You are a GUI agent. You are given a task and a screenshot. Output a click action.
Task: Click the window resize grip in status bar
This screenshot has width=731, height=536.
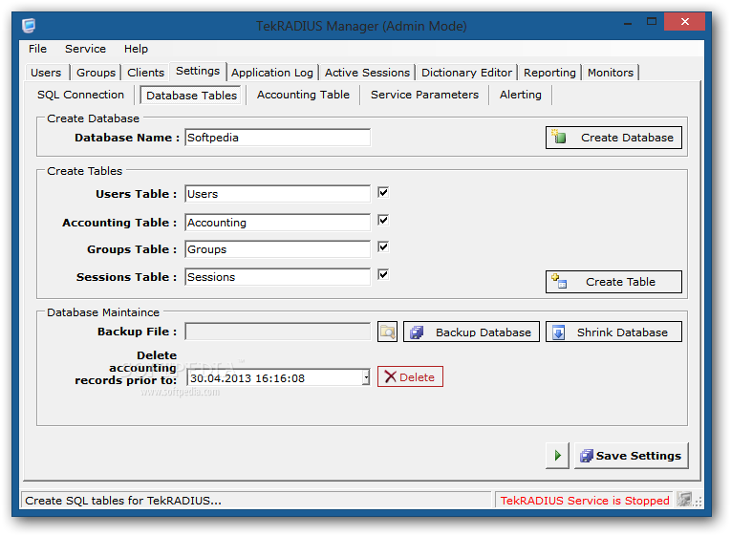pos(698,502)
